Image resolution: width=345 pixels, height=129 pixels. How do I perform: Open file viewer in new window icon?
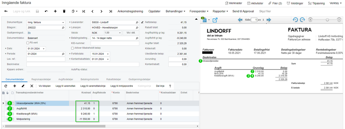(215, 20)
